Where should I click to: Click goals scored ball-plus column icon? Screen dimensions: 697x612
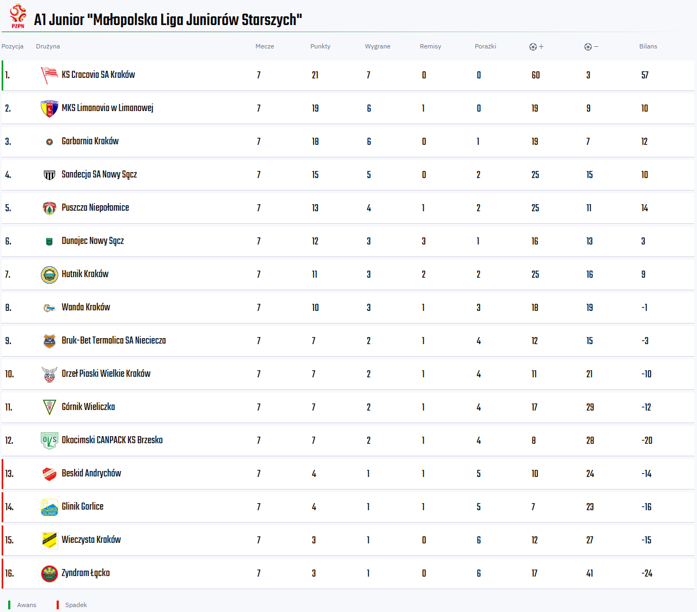coord(536,47)
